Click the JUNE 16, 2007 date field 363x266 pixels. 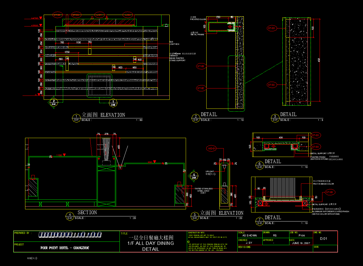[x=301, y=243]
